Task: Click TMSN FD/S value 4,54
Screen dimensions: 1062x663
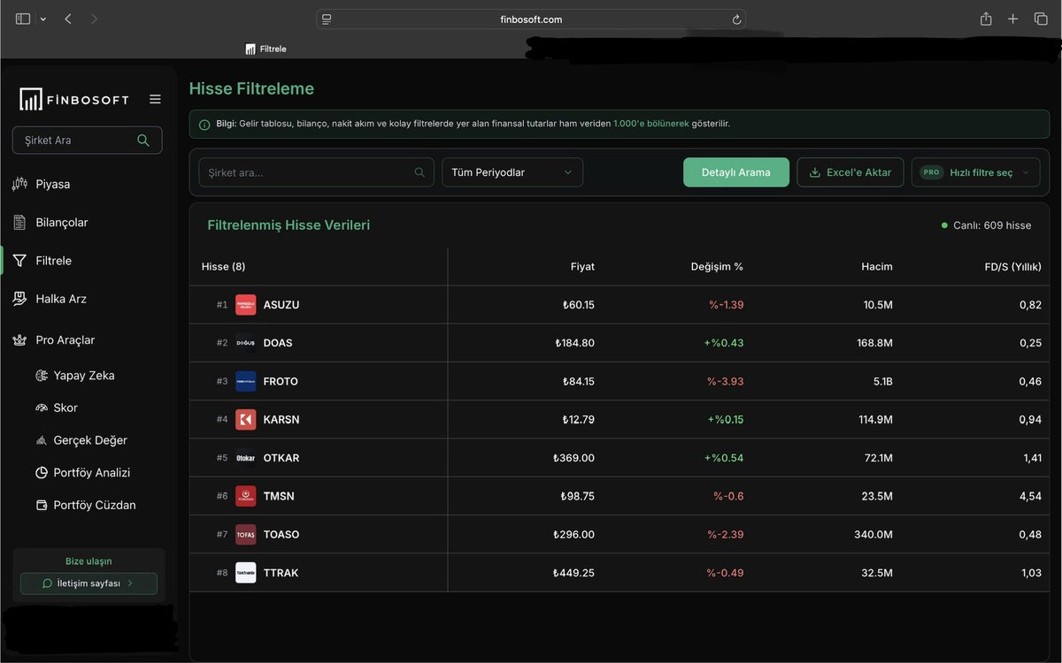Action: [1030, 496]
